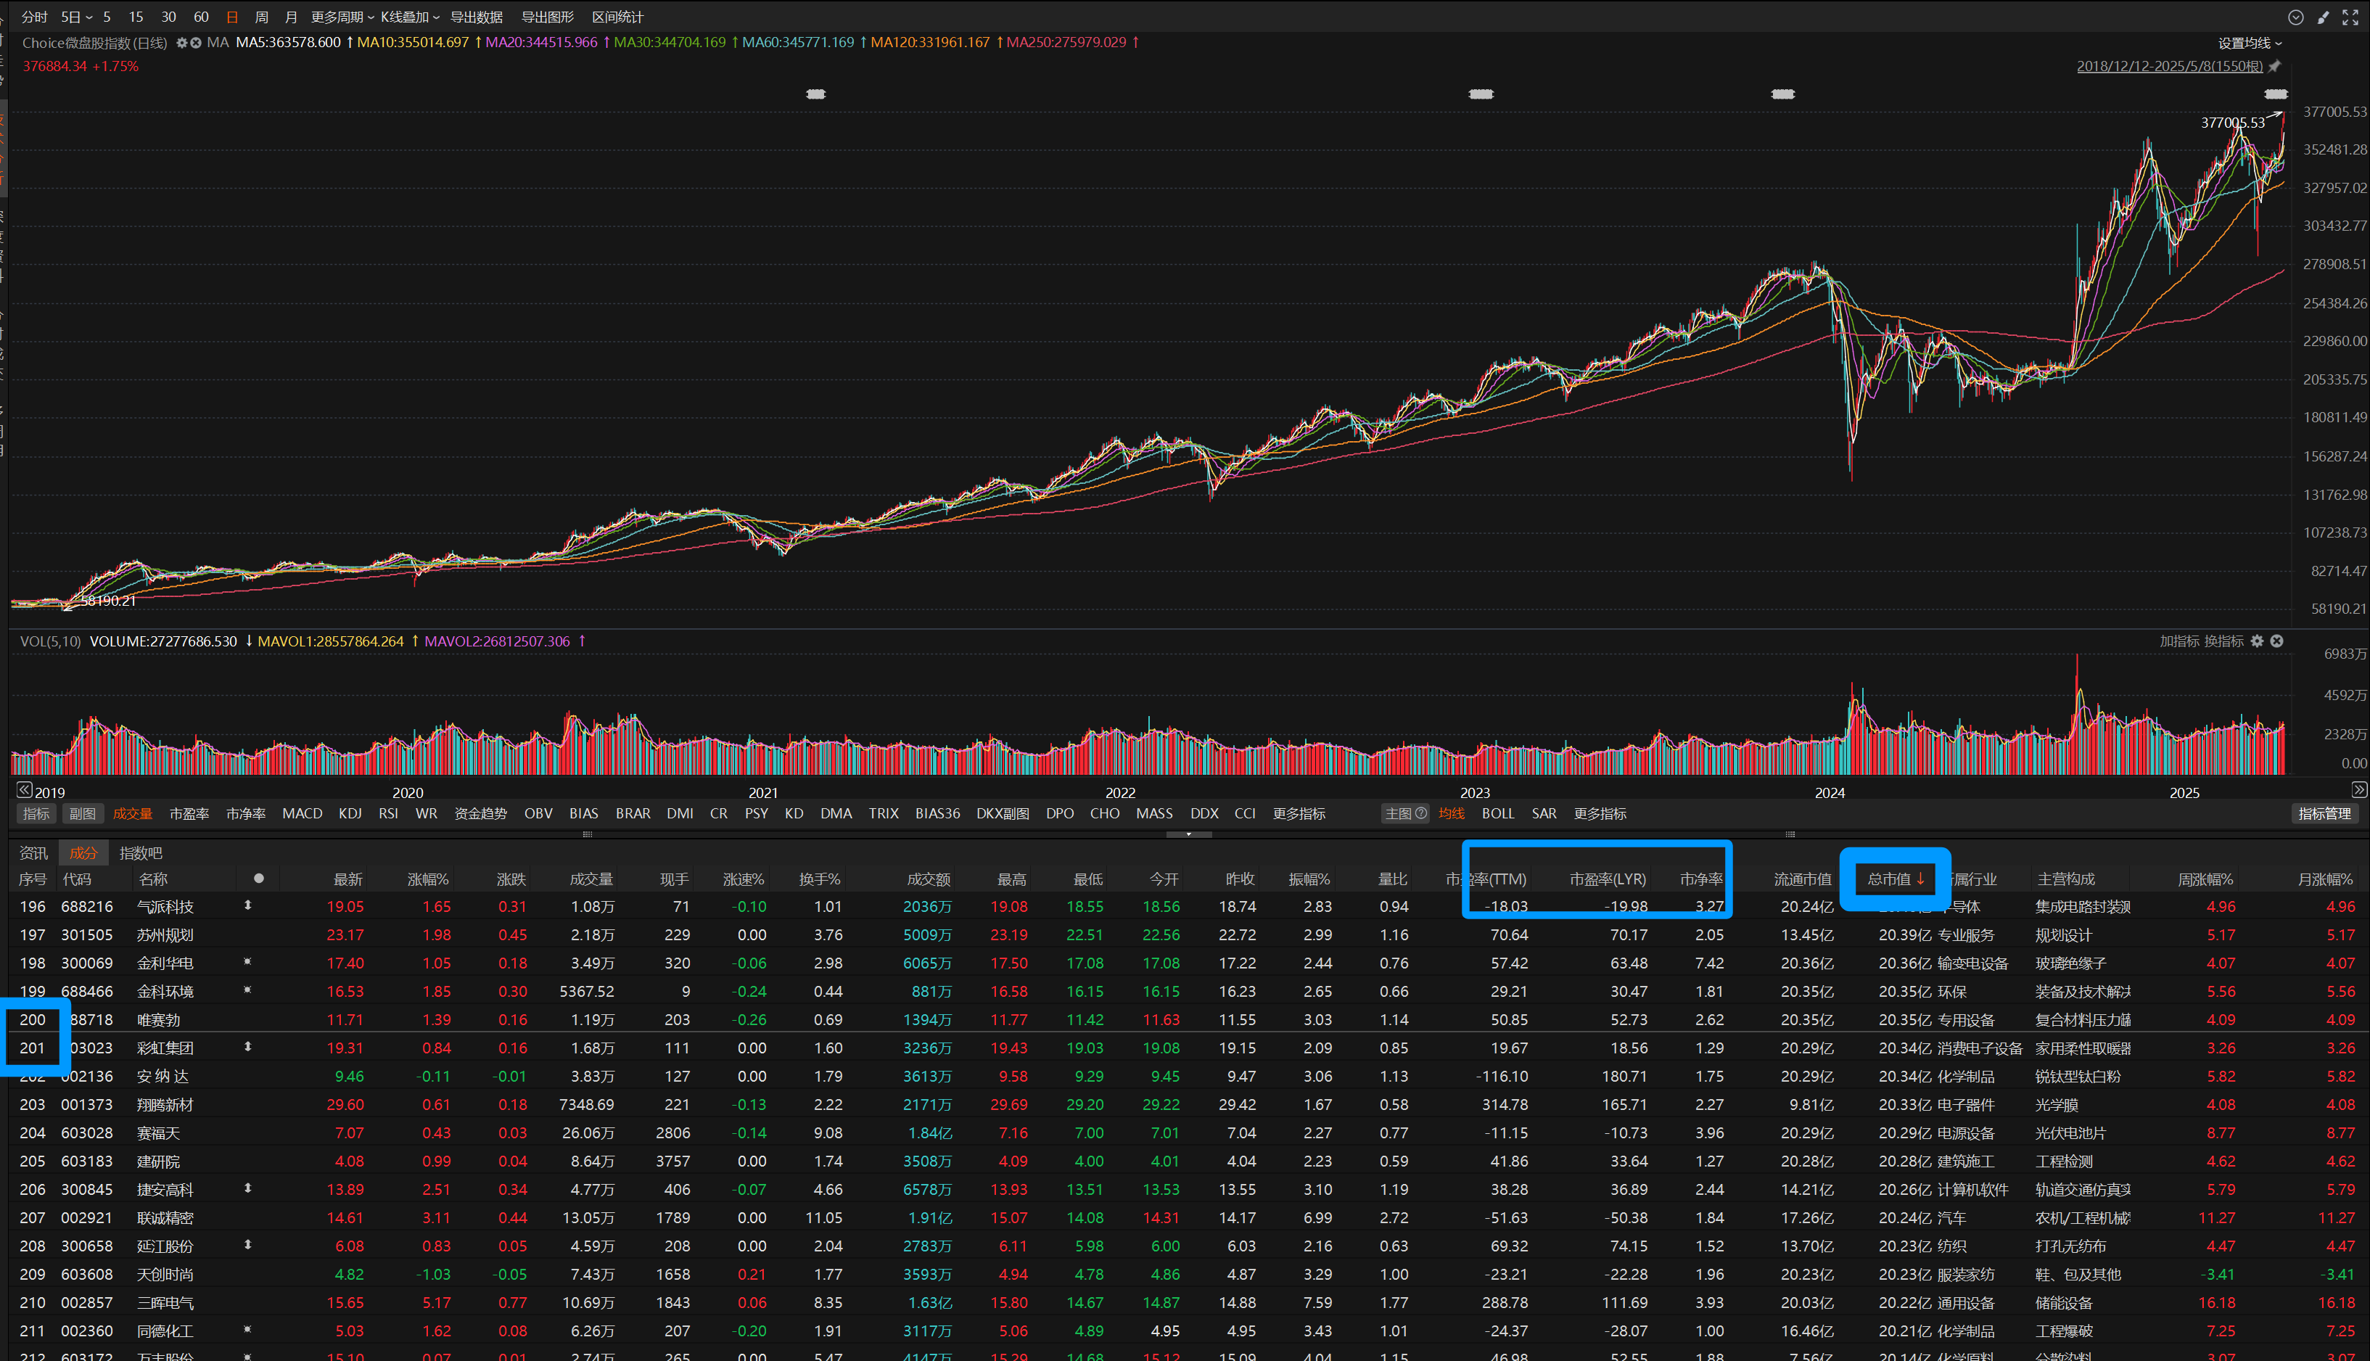Close the volume sub-chart with X icon
This screenshot has width=2370, height=1361.
2277,641
